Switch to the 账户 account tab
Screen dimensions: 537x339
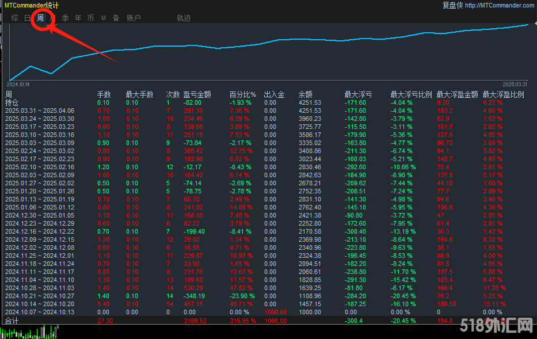pyautogui.click(x=134, y=18)
